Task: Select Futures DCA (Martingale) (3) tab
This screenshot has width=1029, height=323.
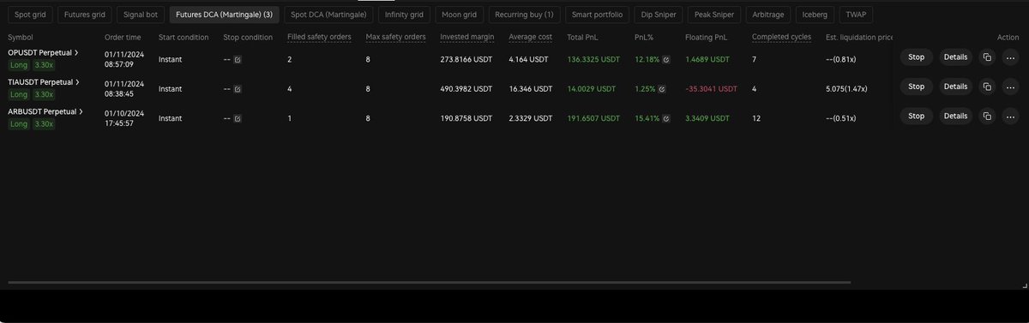Action: [x=225, y=15]
